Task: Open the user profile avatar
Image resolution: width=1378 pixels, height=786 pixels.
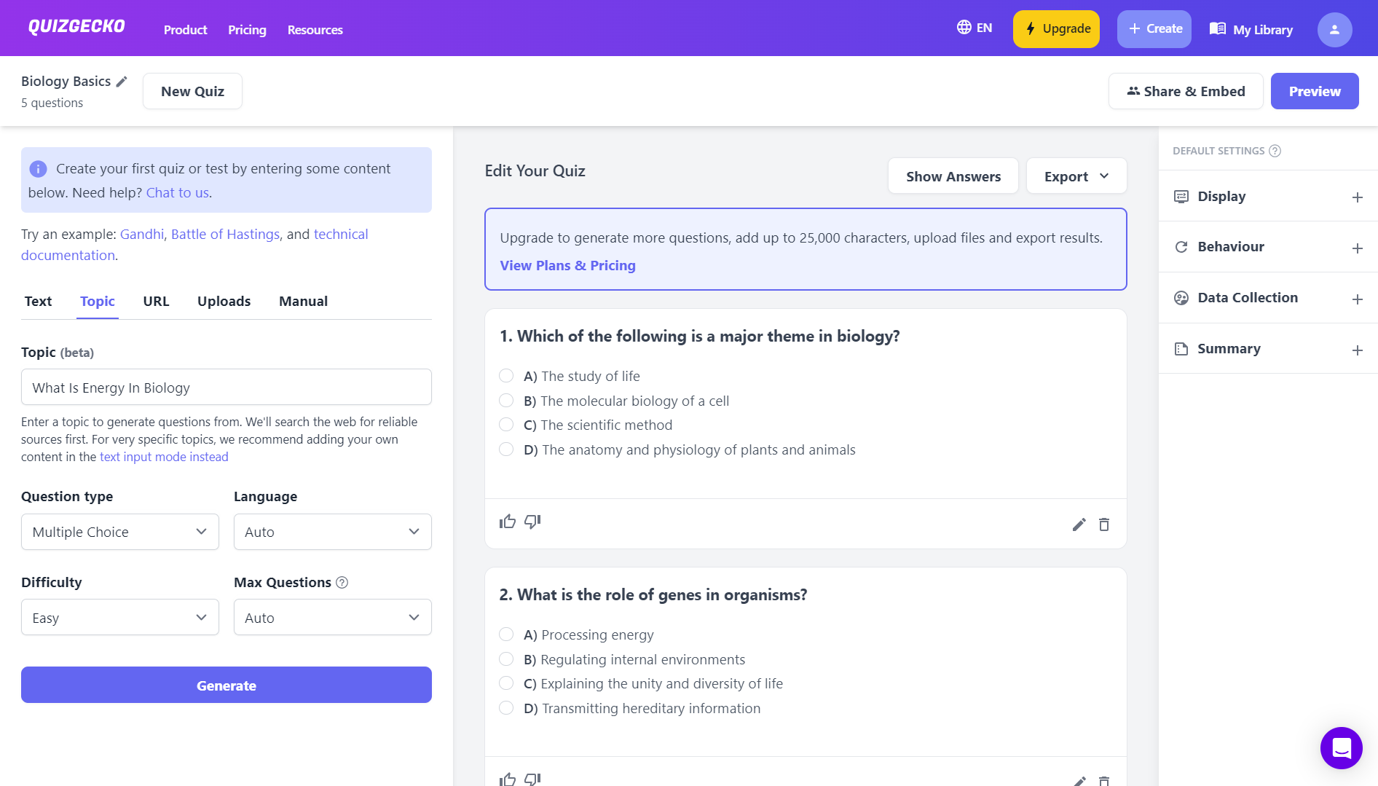Action: 1334,29
